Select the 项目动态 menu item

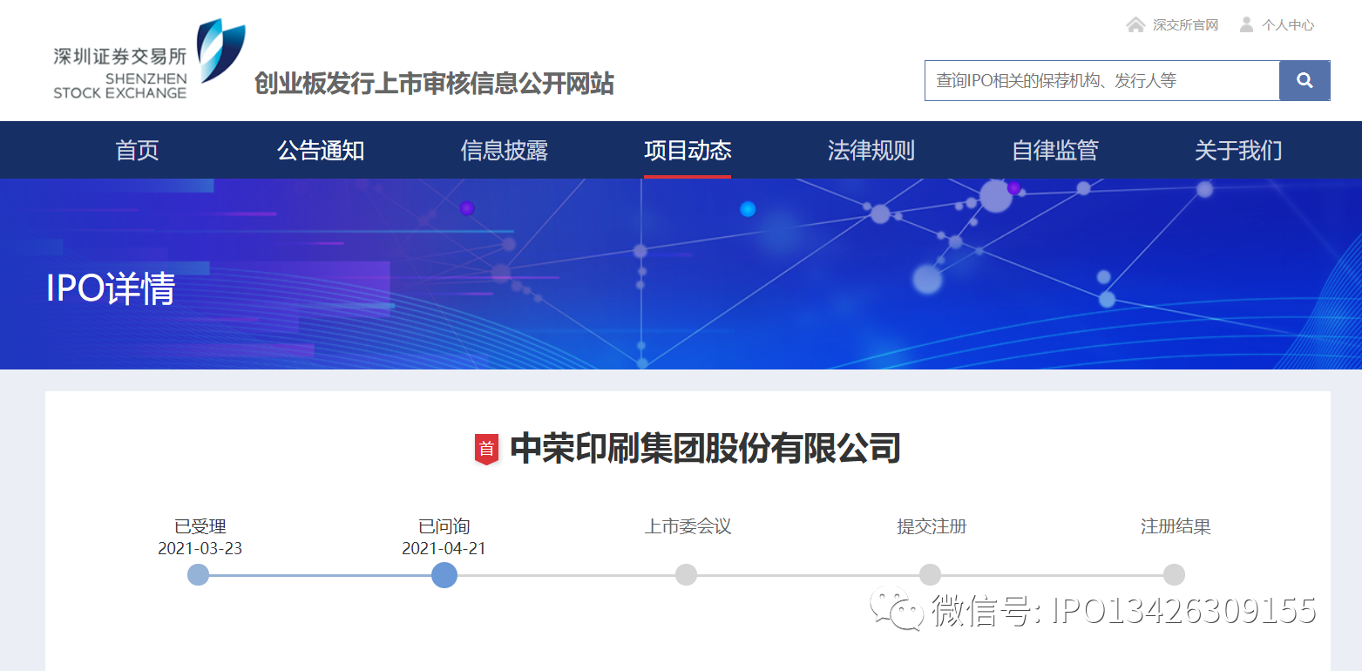(x=688, y=150)
